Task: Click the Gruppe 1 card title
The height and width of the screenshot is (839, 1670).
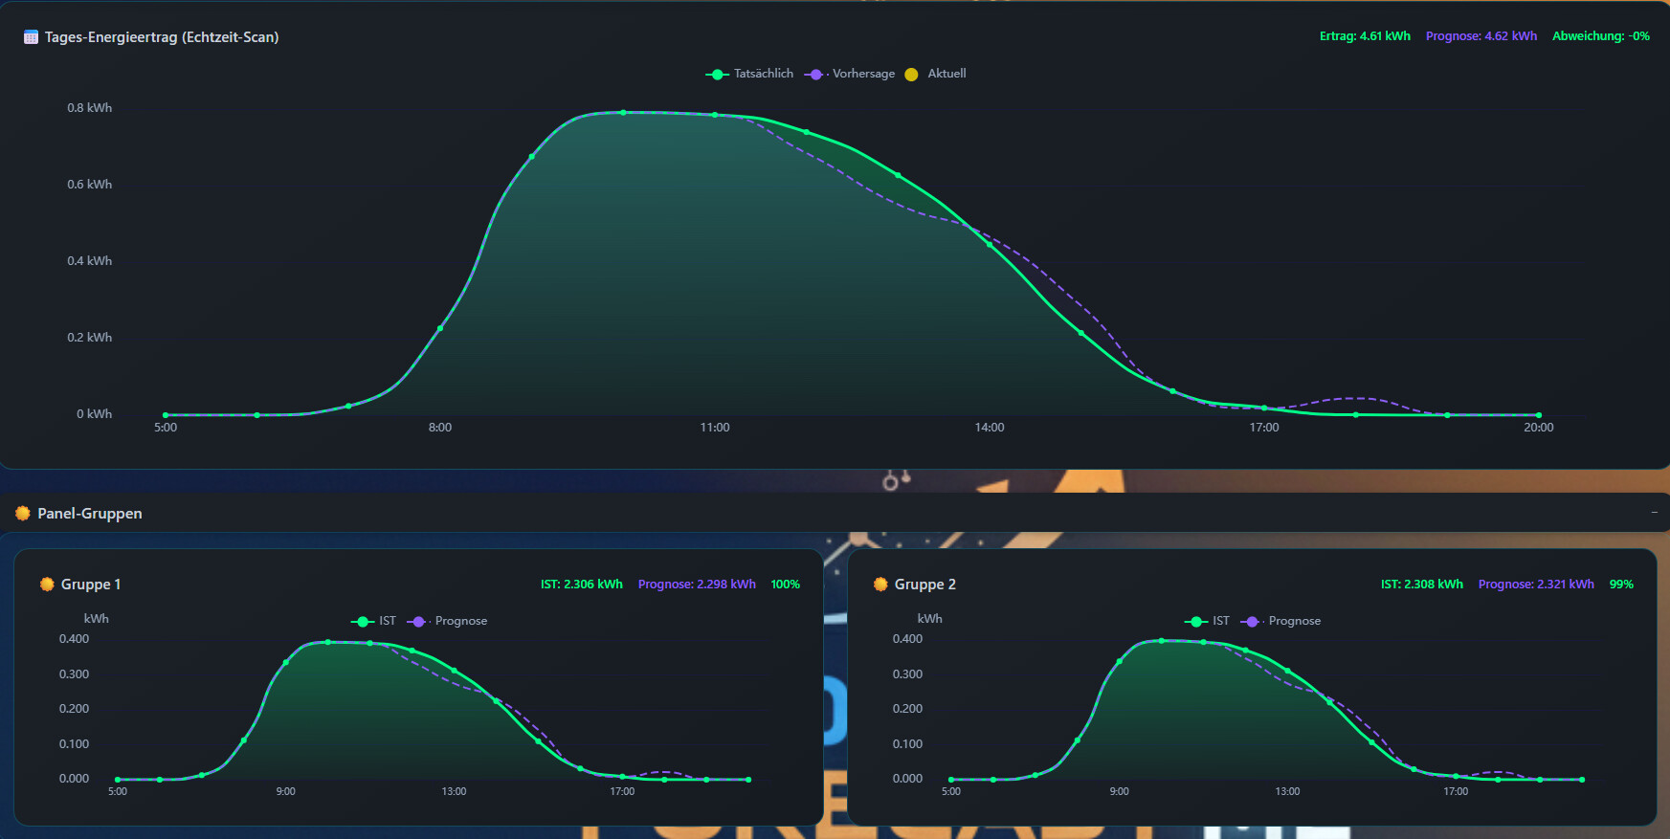Action: coord(91,585)
